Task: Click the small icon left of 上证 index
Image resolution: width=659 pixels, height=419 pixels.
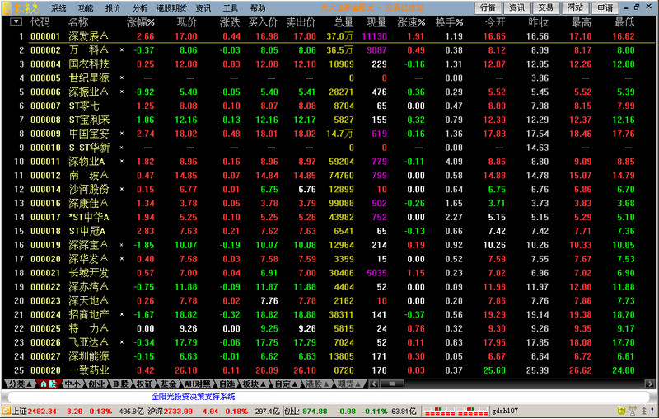Action: [x=6, y=410]
